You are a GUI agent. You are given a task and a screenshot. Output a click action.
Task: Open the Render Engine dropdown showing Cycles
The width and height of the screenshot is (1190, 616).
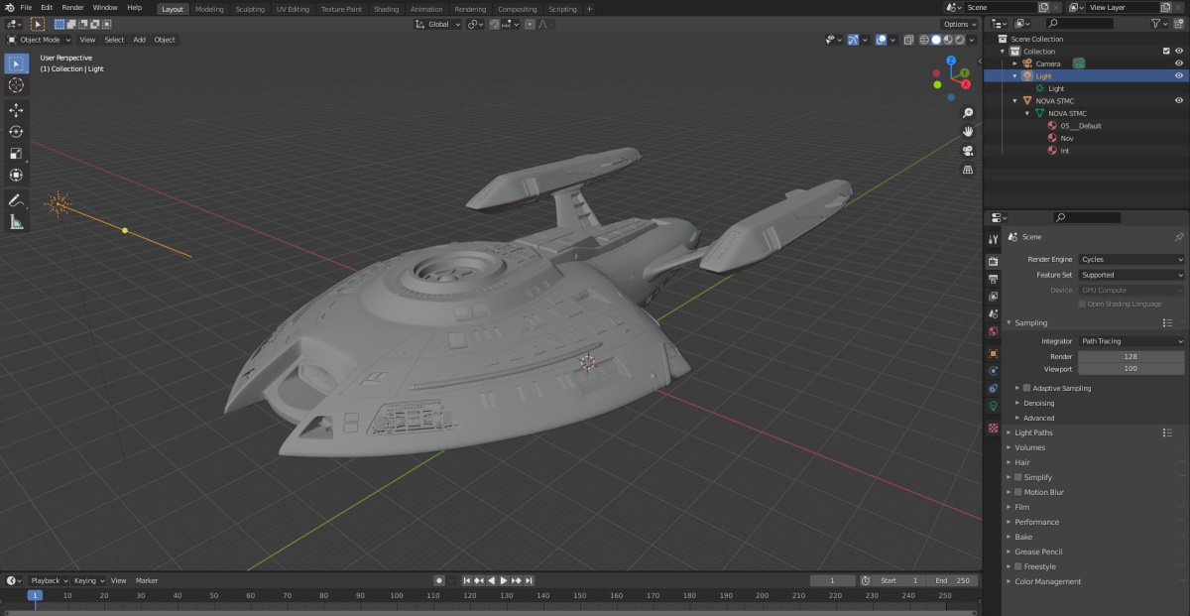point(1131,259)
